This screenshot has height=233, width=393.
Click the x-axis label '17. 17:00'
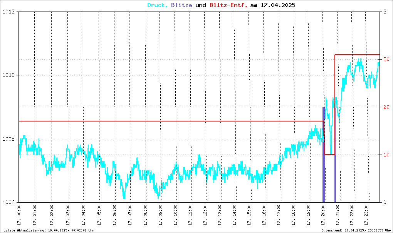click(279, 215)
